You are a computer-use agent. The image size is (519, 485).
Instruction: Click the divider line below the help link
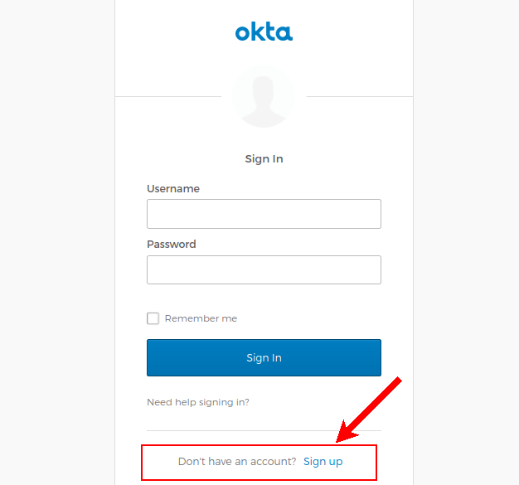tap(264, 430)
